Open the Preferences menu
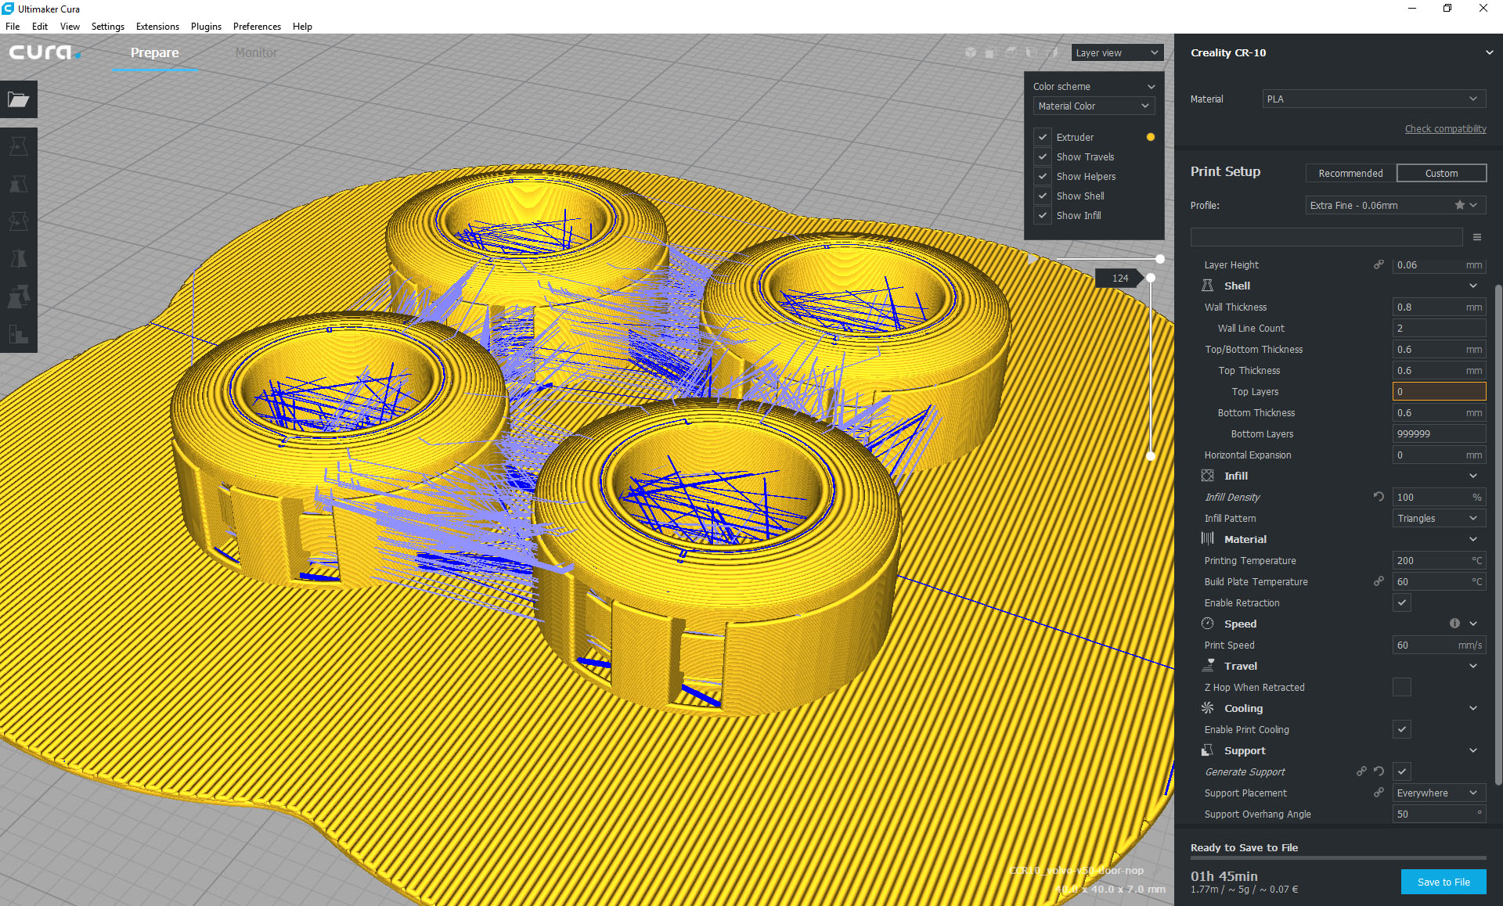This screenshot has height=906, width=1503. 257,26
